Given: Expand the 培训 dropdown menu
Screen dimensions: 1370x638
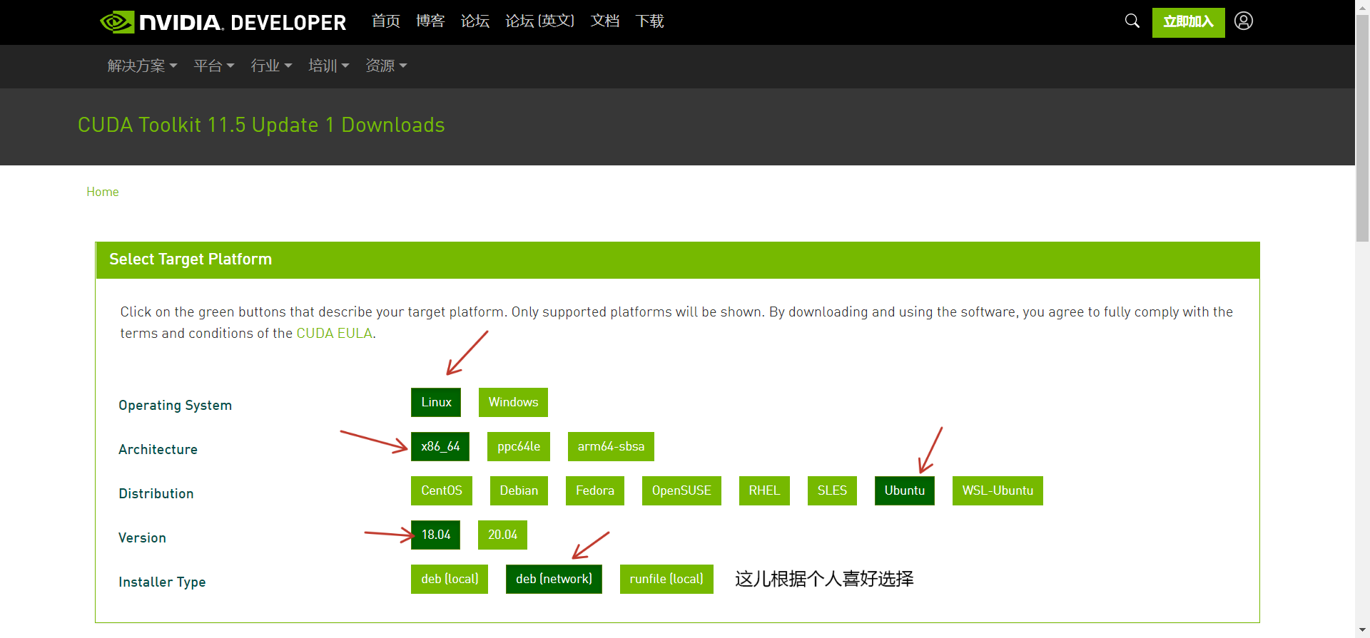Looking at the screenshot, I should point(329,66).
